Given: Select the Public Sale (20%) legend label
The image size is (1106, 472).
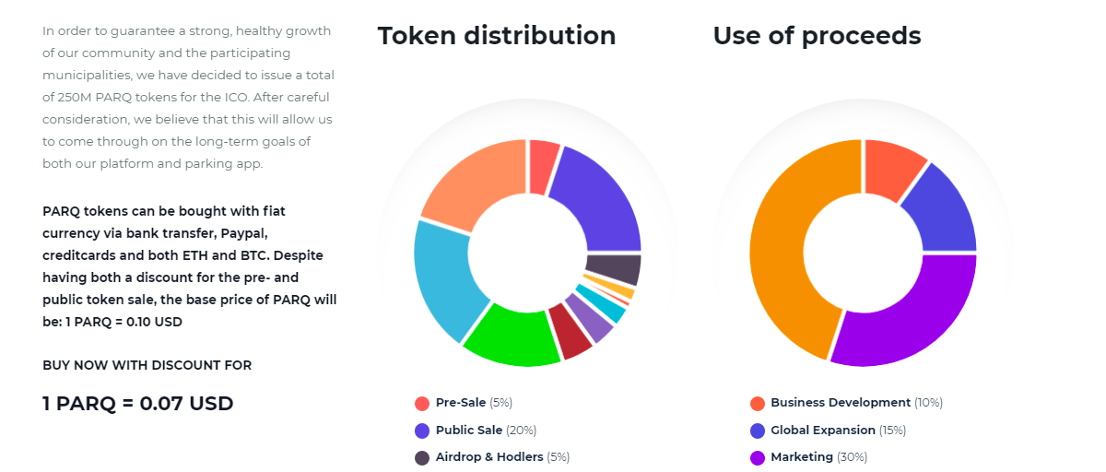Looking at the screenshot, I should 486,431.
